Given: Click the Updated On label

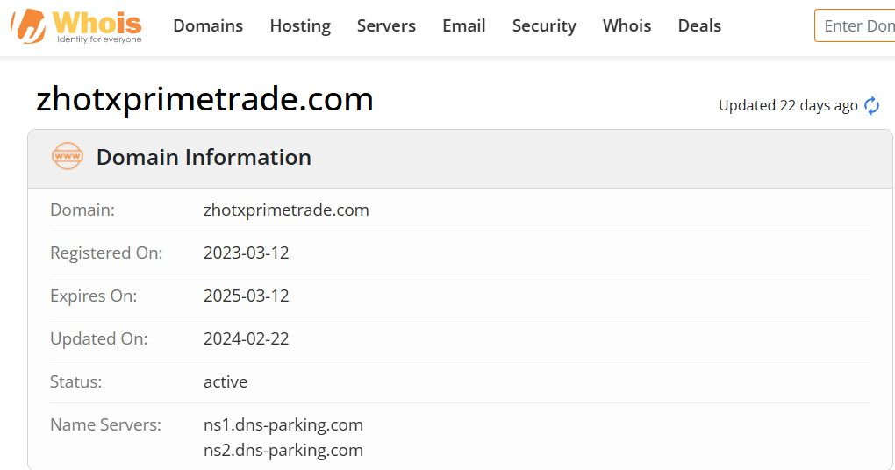Looking at the screenshot, I should [99, 338].
